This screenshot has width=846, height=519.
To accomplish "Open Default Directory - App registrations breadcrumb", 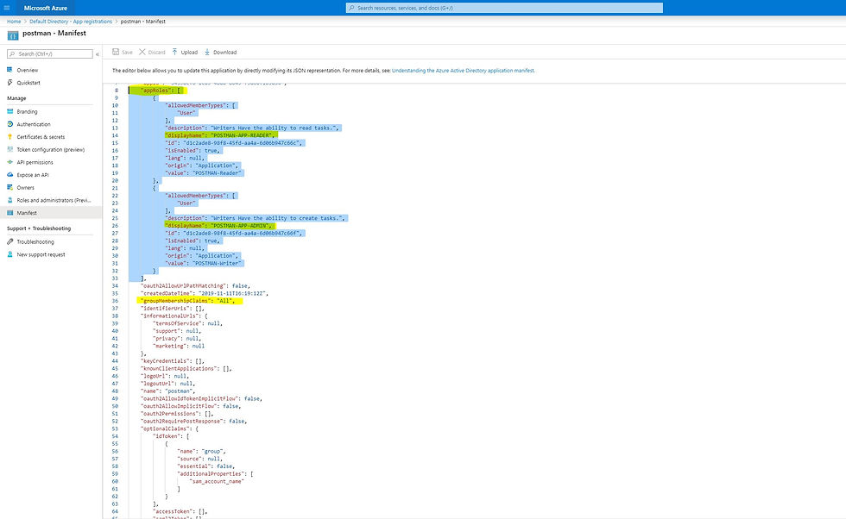I will click(71, 22).
